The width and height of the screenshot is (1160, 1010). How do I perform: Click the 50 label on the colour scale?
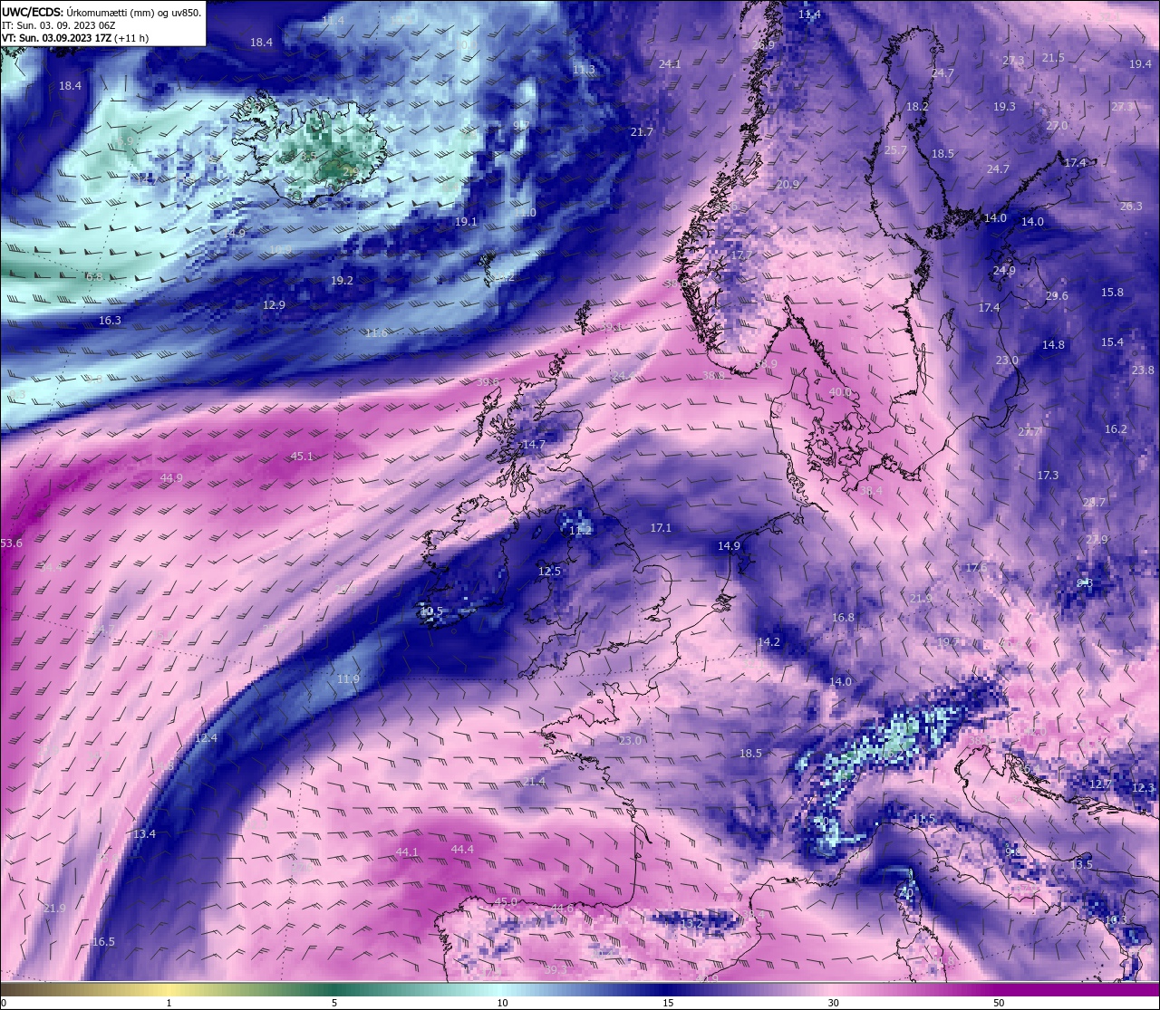999,1003
